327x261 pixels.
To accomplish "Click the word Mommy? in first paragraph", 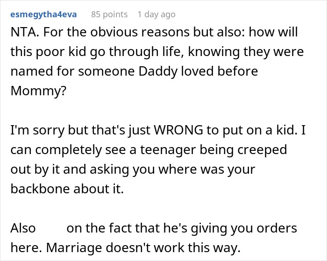I will [x=38, y=91].
